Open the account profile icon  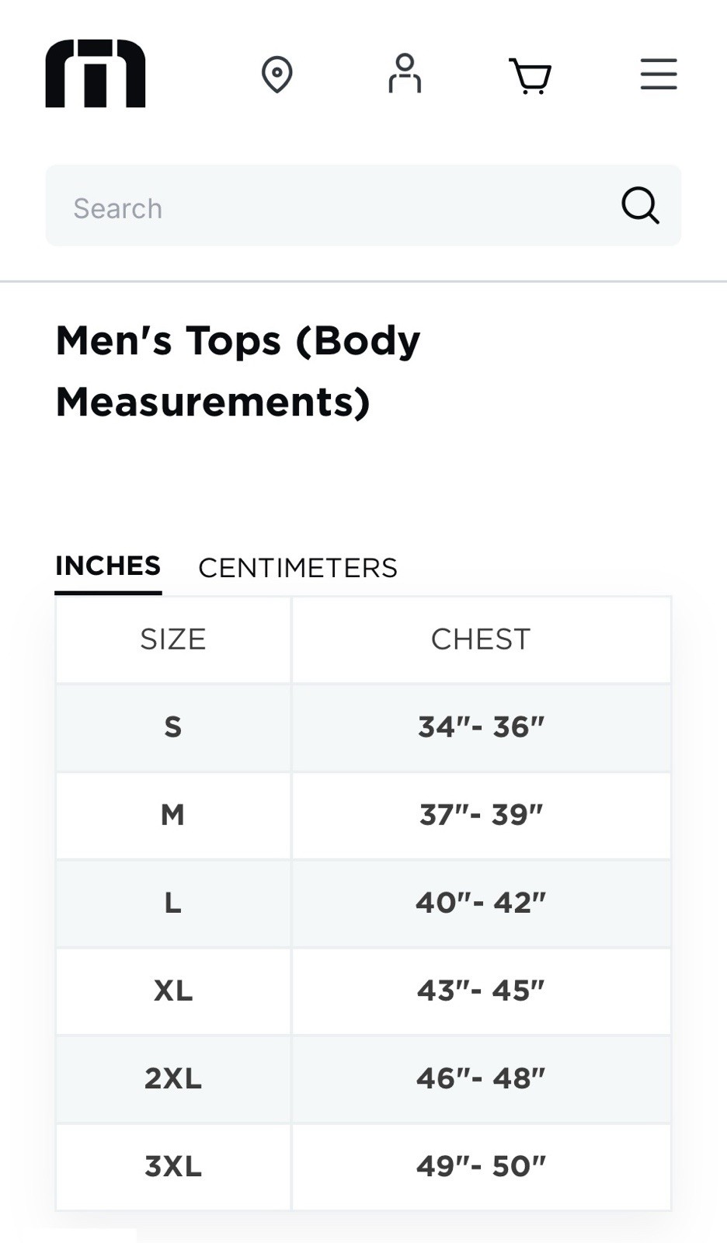tap(405, 74)
